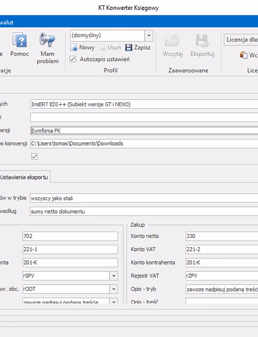Screen dimensions: 258x337
Task: Create a new profile with Nowy
Action: click(82, 48)
